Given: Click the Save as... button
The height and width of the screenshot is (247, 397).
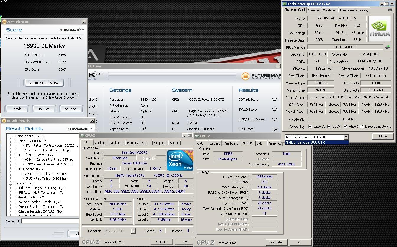Looking at the screenshot, I should 72,109.
